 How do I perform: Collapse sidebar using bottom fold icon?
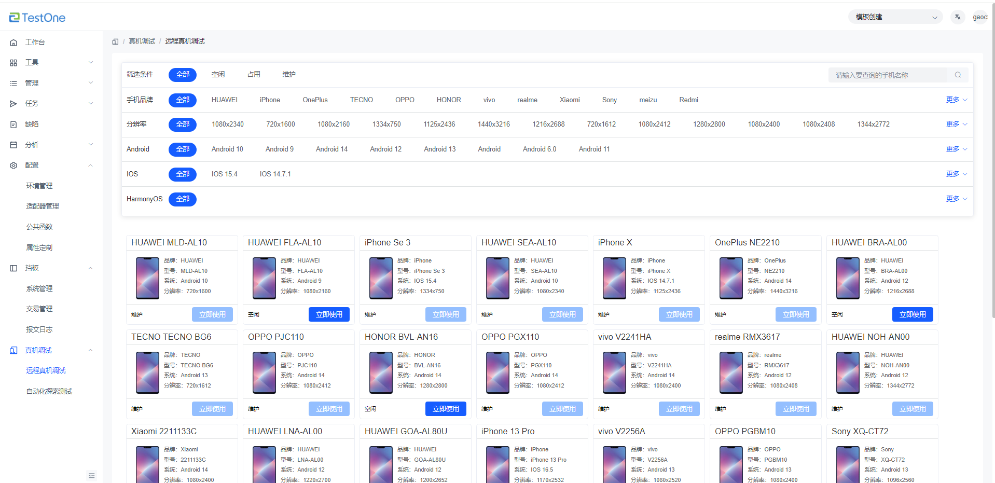click(92, 476)
